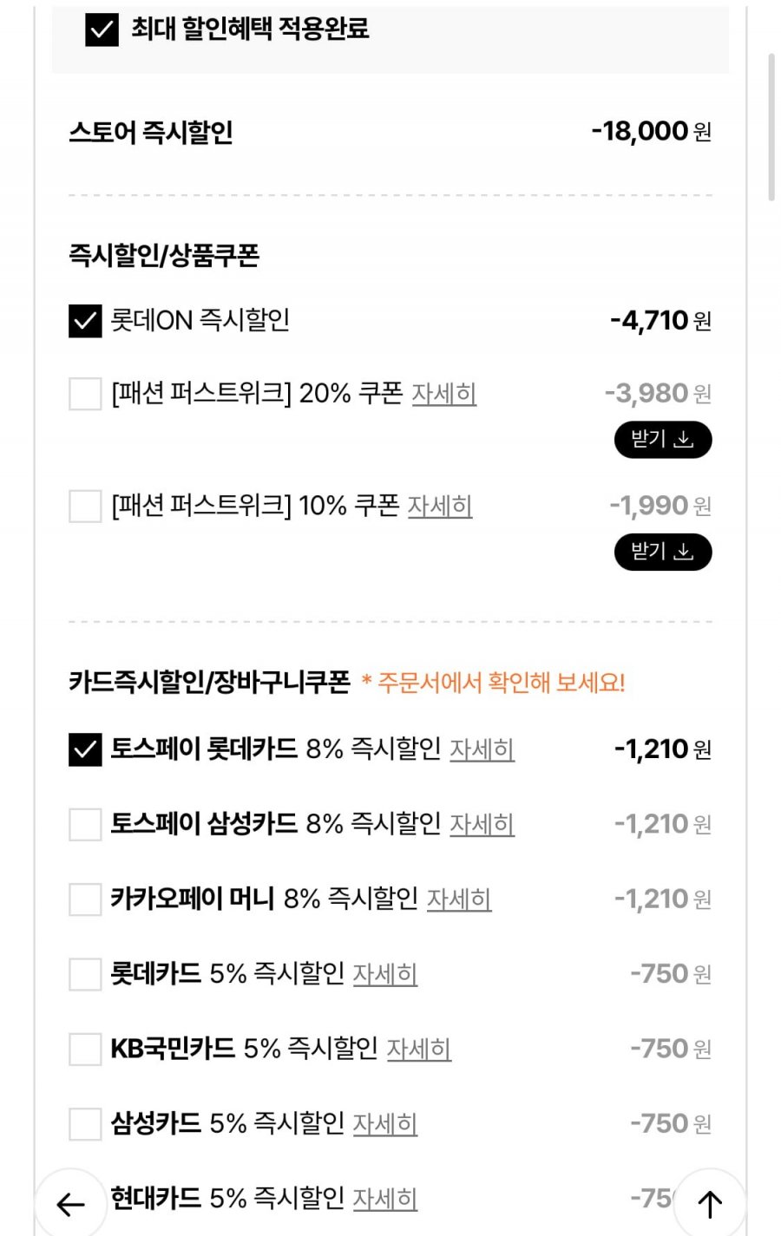Viewport: 781px width, 1236px height.
Task: Check 삼성카드 5% 즉시할인 checkbox
Action: coord(85,1124)
